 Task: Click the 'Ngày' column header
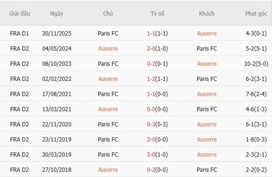pos(56,14)
